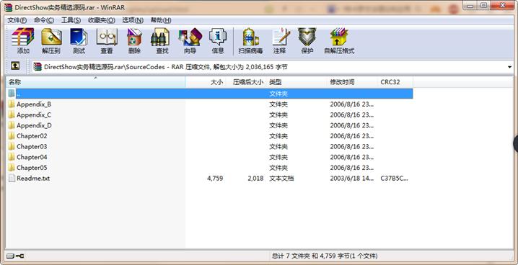This screenshot has width=518, height=265.
Task: Select the Chapter04 folder
Action: click(32, 157)
